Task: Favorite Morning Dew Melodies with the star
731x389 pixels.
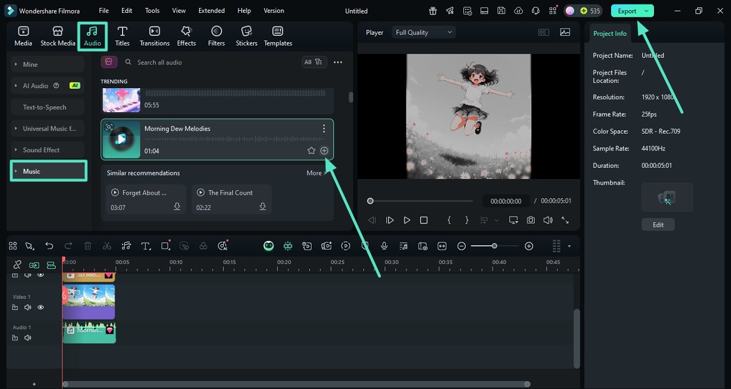Action: point(311,150)
